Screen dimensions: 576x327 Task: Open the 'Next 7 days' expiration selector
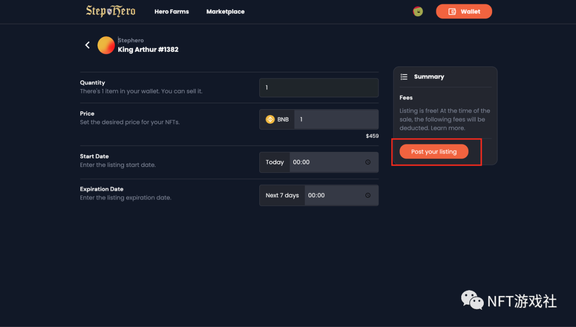282,195
